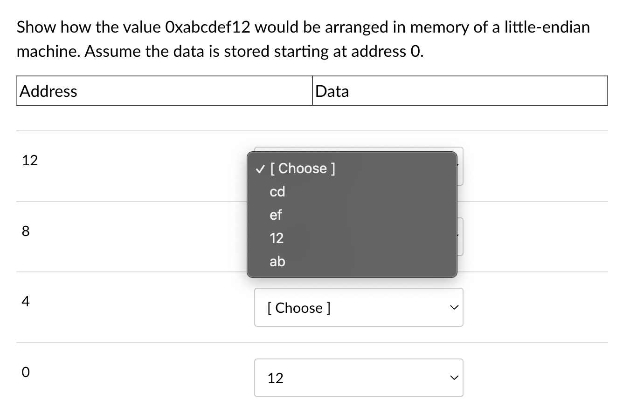Select "cd" from the open dropdown menu
Screen dimensions: 623x419
277,191
